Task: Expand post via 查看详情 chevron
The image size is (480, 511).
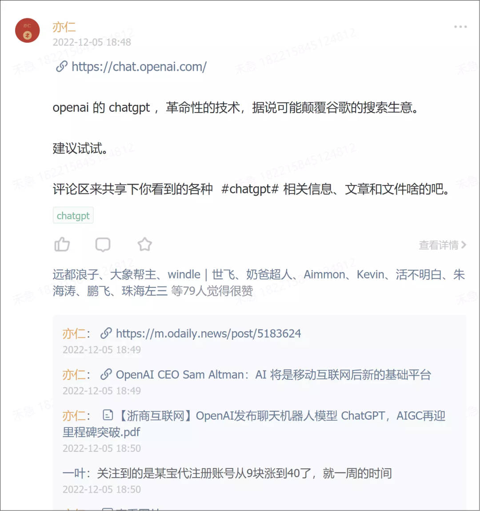Action: point(443,245)
